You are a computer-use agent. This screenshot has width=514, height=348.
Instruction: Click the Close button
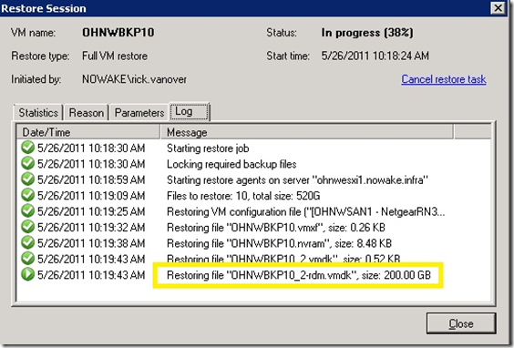pyautogui.click(x=461, y=323)
